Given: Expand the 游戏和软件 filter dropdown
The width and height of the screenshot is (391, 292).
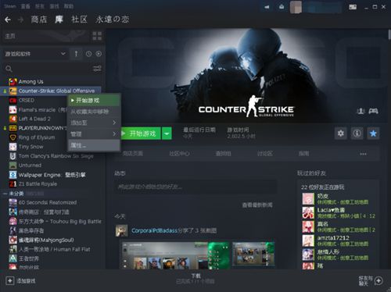Looking at the screenshot, I should tap(35, 54).
